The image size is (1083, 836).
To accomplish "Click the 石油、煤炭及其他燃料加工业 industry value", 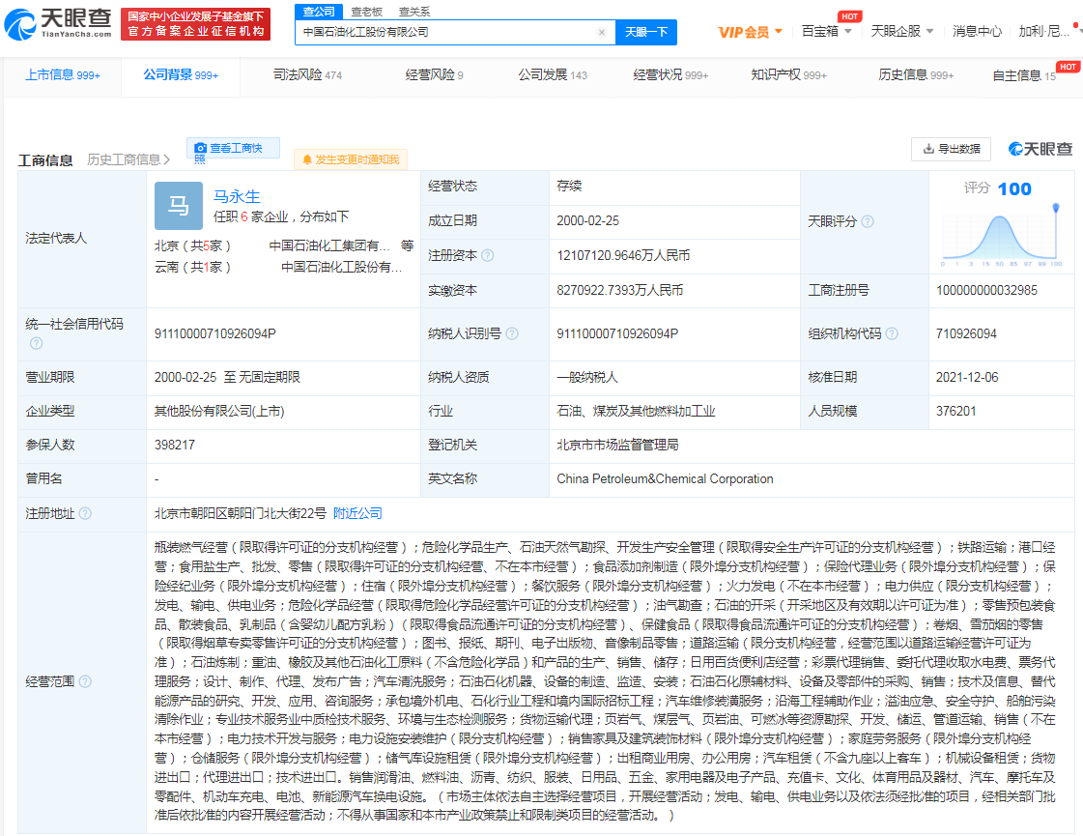I will (x=636, y=411).
